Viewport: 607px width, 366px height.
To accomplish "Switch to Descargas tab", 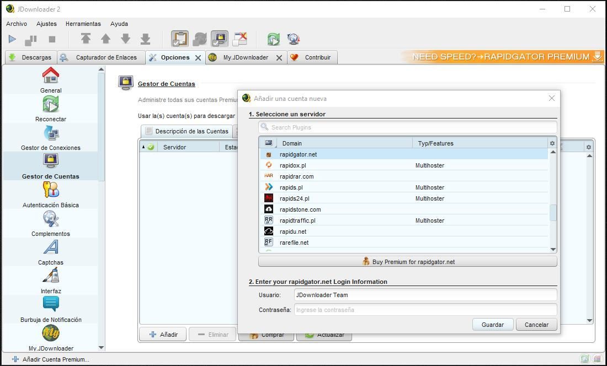I will pyautogui.click(x=31, y=57).
